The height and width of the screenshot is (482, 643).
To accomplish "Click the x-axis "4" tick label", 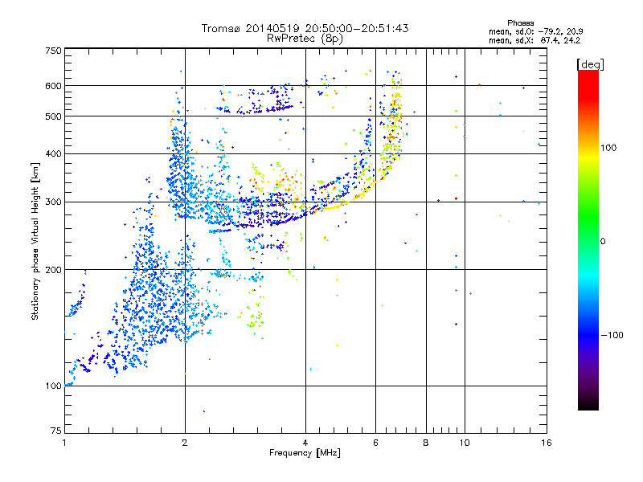I will [305, 443].
